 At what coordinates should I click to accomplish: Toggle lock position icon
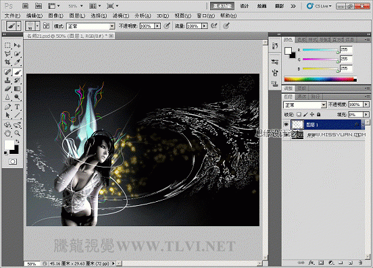point(312,115)
